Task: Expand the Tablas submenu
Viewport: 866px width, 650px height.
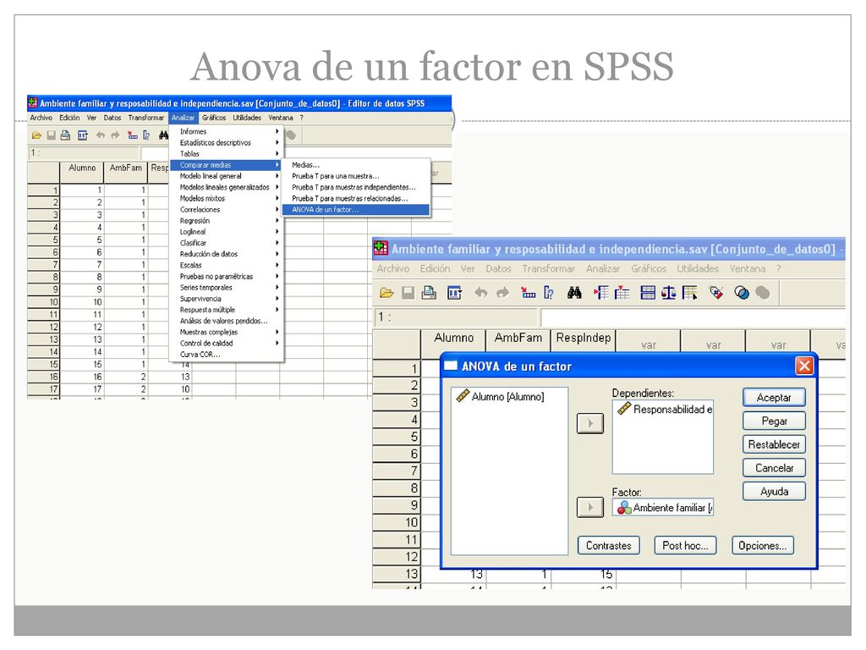Action: point(227,154)
